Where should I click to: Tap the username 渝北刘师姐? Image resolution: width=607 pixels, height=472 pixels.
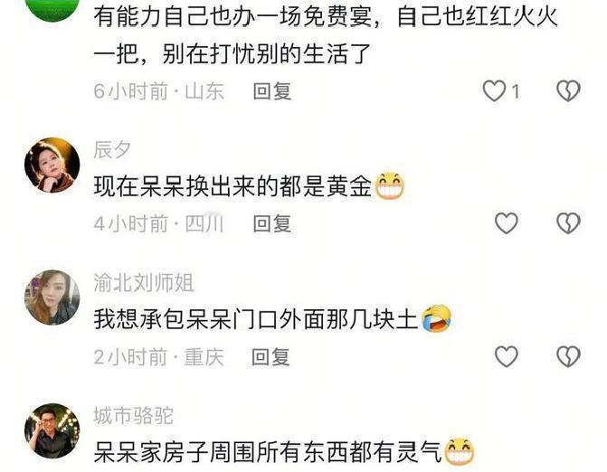point(144,283)
